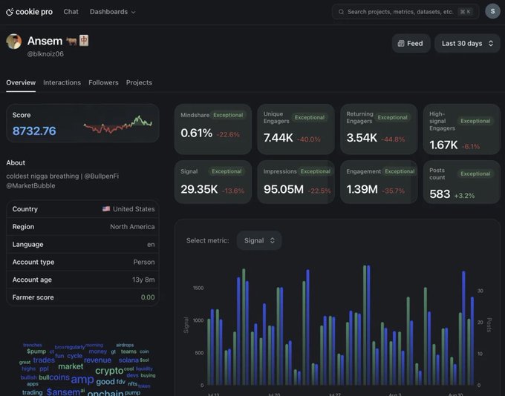Click the @blknoiz06 handle
Image resolution: width=505 pixels, height=396 pixels.
click(x=45, y=54)
